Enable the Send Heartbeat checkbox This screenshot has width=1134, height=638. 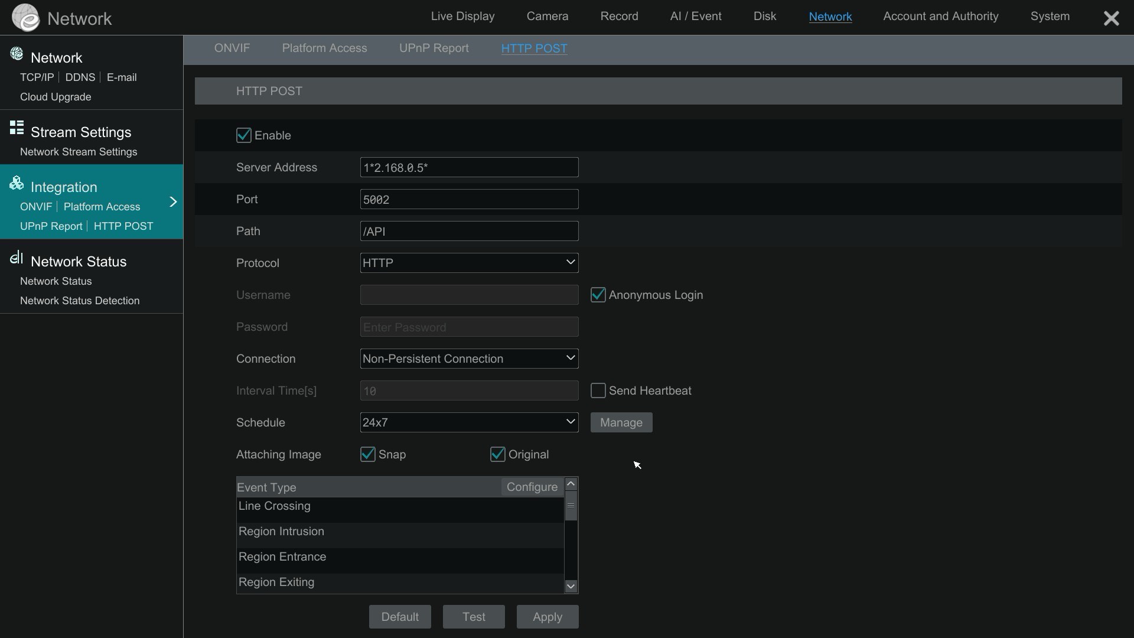point(598,390)
